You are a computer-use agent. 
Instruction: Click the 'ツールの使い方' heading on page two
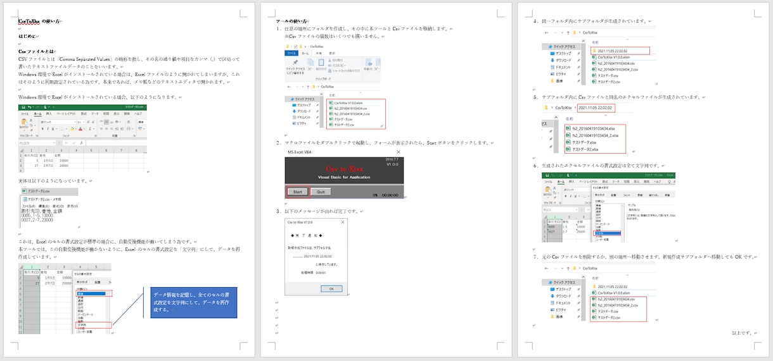(x=292, y=21)
